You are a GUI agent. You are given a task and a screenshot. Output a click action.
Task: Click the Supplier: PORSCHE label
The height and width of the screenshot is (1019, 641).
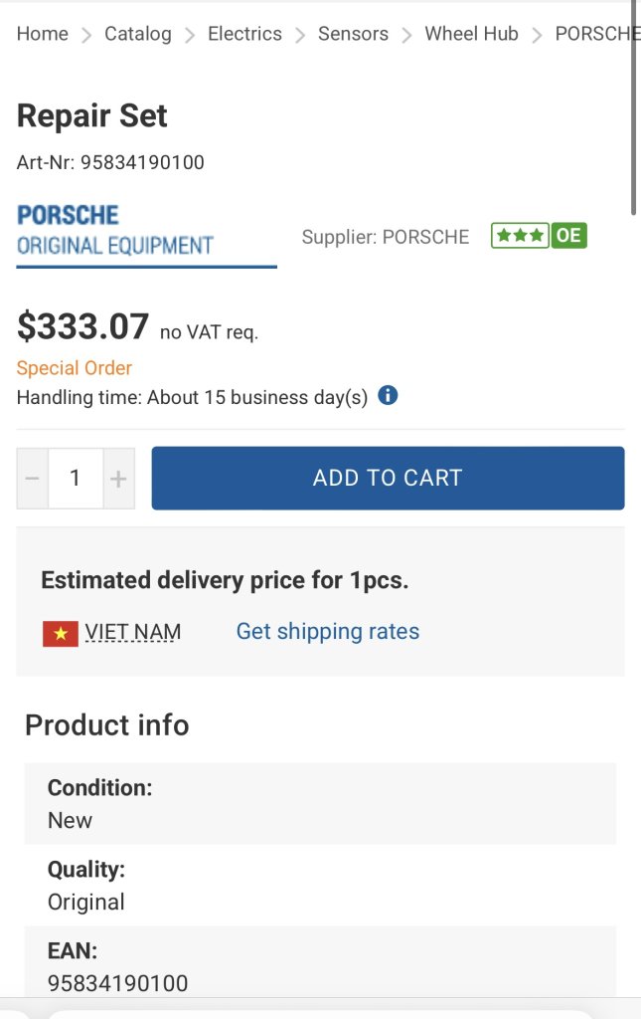(386, 237)
